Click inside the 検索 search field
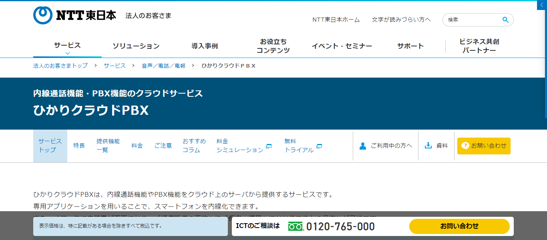 [x=473, y=19]
